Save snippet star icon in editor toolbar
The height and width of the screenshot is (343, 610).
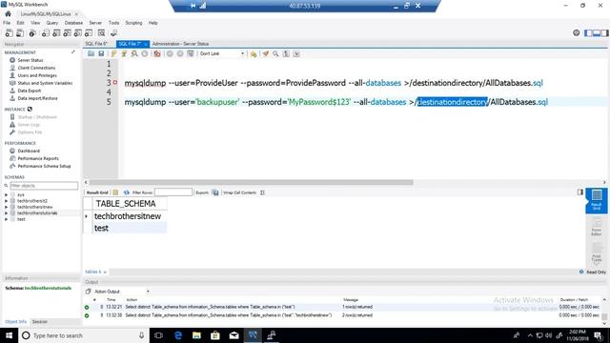(x=254, y=53)
